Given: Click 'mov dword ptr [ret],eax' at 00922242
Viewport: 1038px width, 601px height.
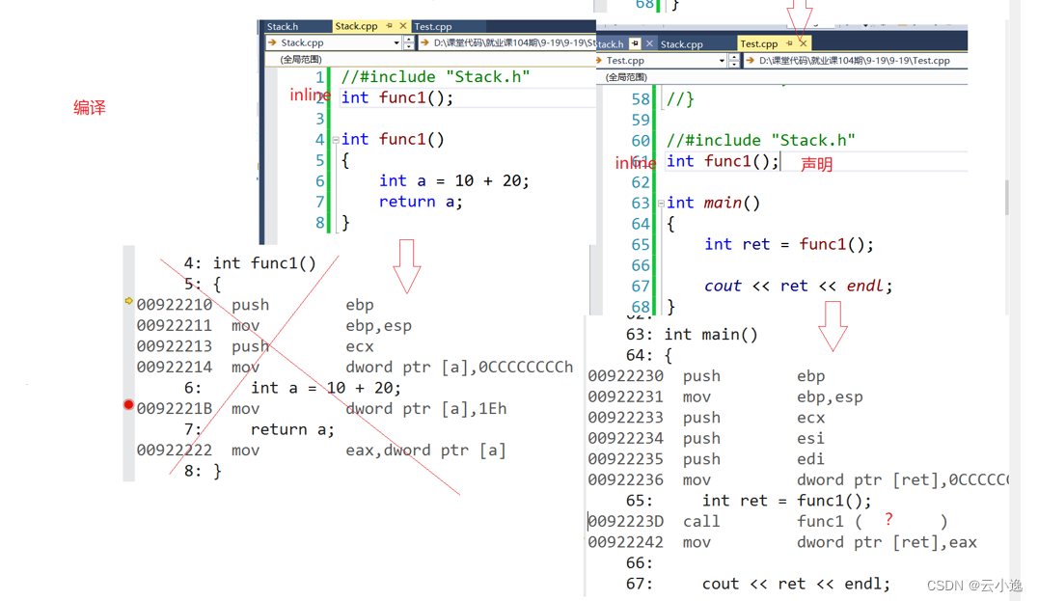Looking at the screenshot, I should point(782,543).
